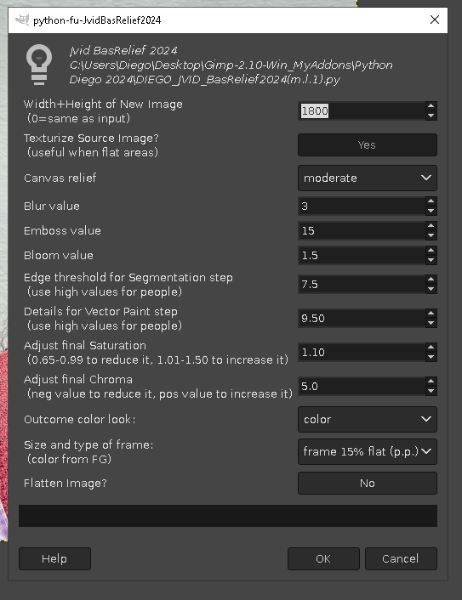Increase Blur value with up arrow
This screenshot has width=462, height=600.
431,201
